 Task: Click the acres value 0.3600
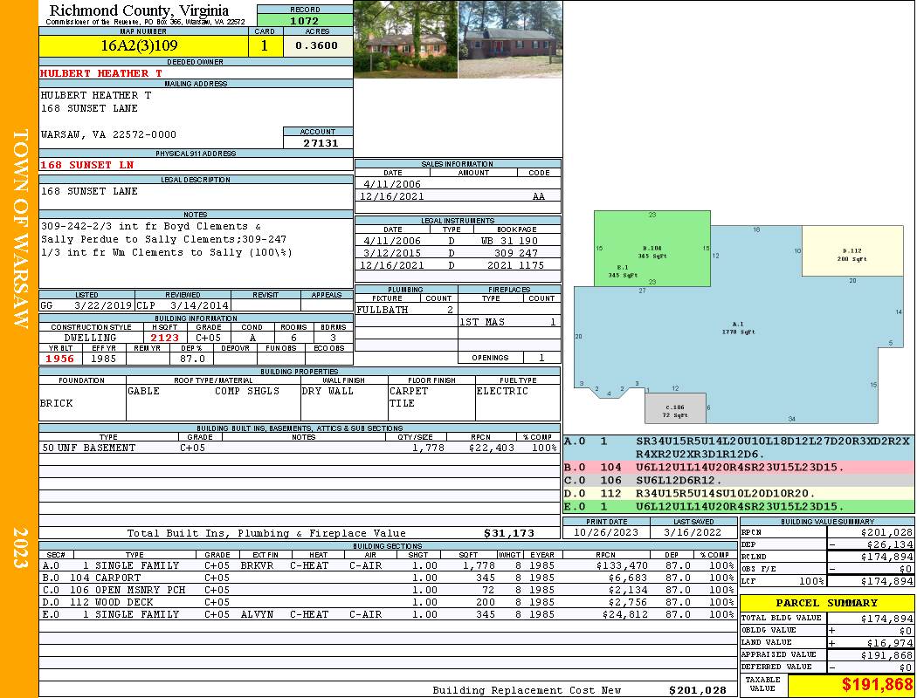click(316, 45)
